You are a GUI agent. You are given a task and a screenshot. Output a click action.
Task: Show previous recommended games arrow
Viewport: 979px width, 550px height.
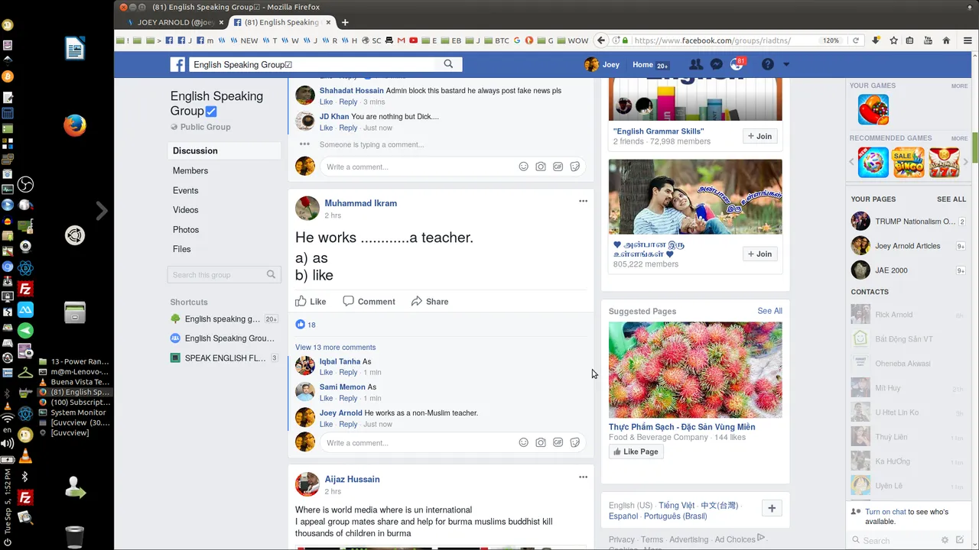tap(853, 162)
